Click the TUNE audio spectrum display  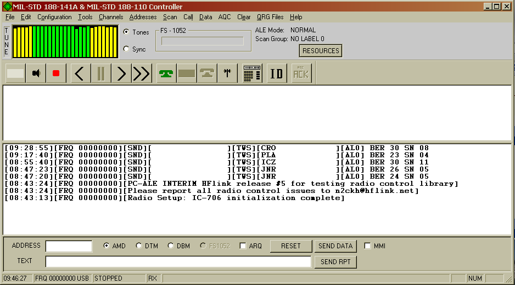65,42
